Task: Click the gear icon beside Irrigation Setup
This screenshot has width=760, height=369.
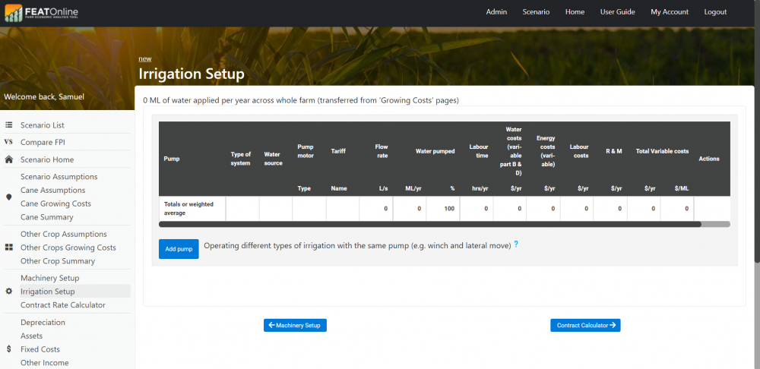Action: [9, 292]
